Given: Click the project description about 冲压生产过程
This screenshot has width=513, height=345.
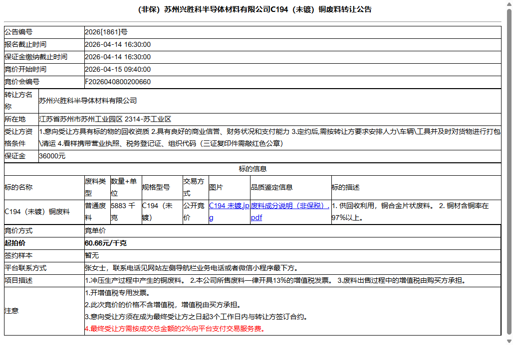Looking at the screenshot, I should [x=275, y=280].
